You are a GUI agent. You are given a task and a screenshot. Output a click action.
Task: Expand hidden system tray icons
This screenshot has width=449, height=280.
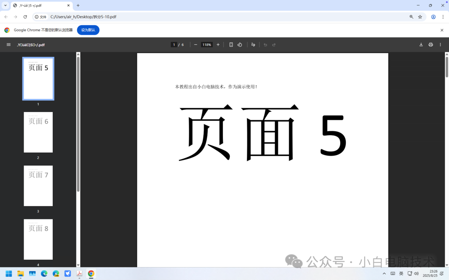coord(384,274)
